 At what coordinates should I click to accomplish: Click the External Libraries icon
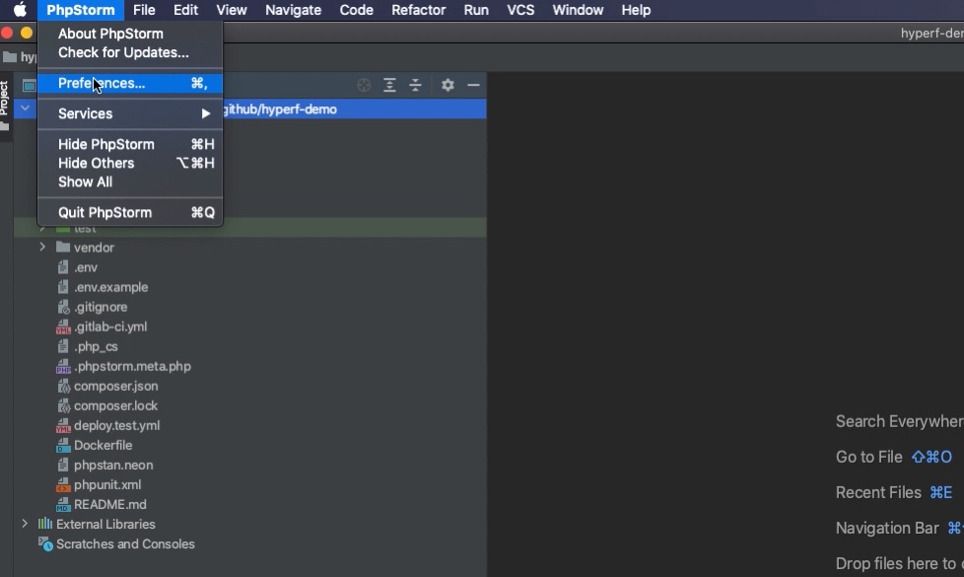[45, 524]
